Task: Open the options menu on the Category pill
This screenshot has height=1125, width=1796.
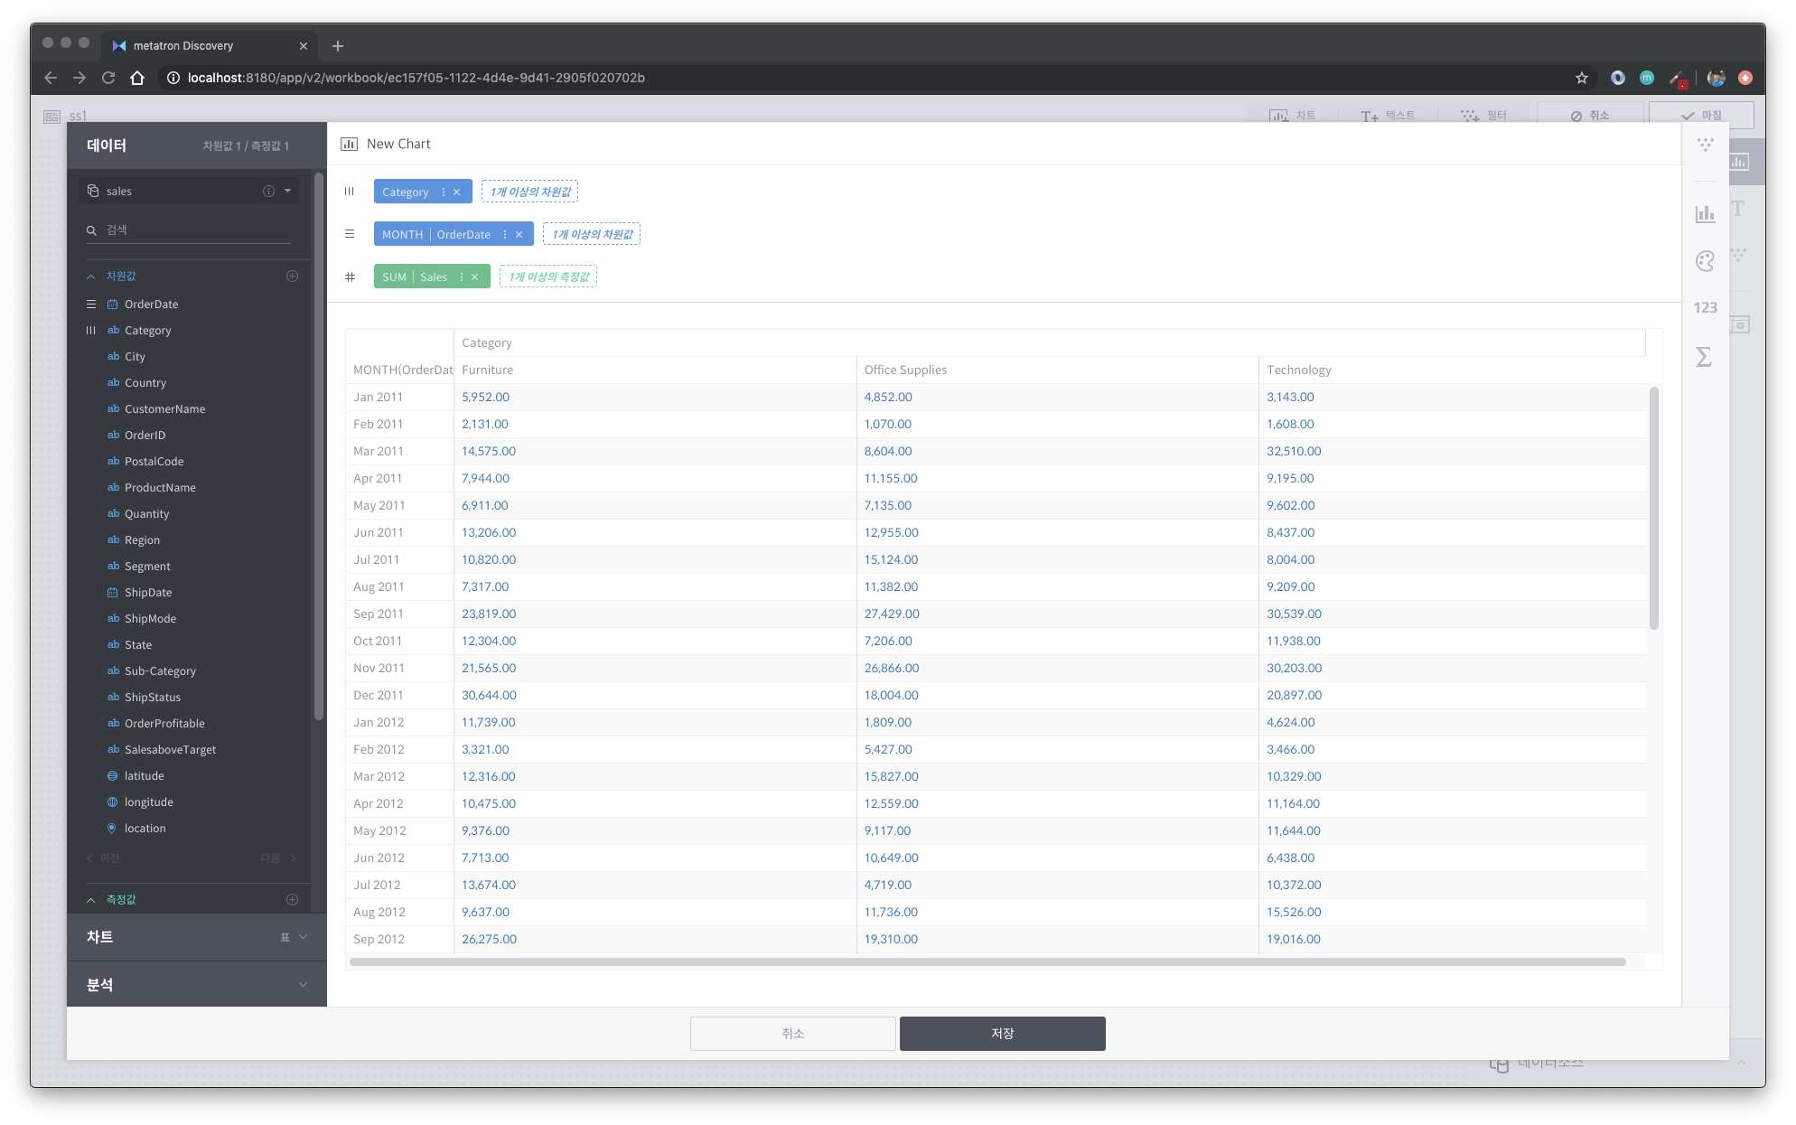Action: tap(442, 191)
